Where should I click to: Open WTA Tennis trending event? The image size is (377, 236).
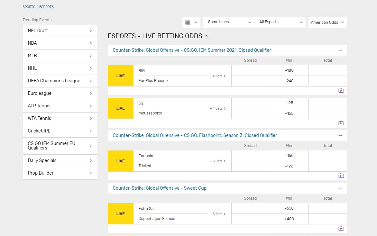[60, 118]
